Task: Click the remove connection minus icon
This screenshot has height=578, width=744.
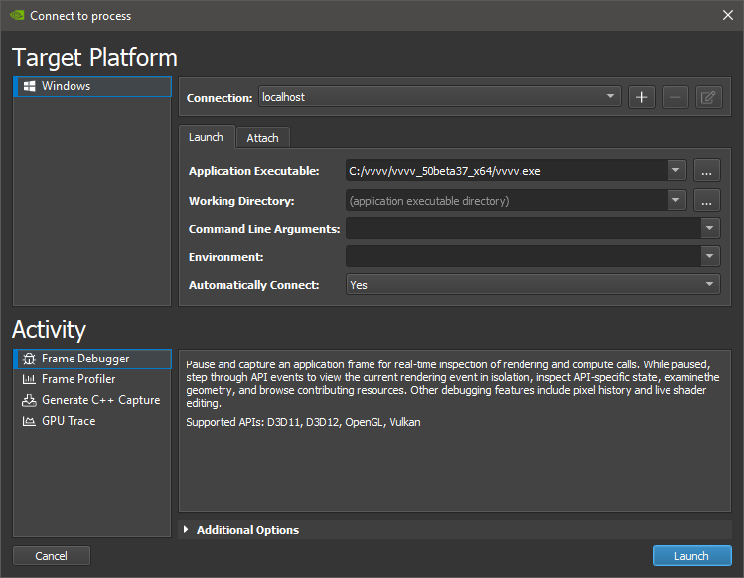Action: click(x=674, y=97)
